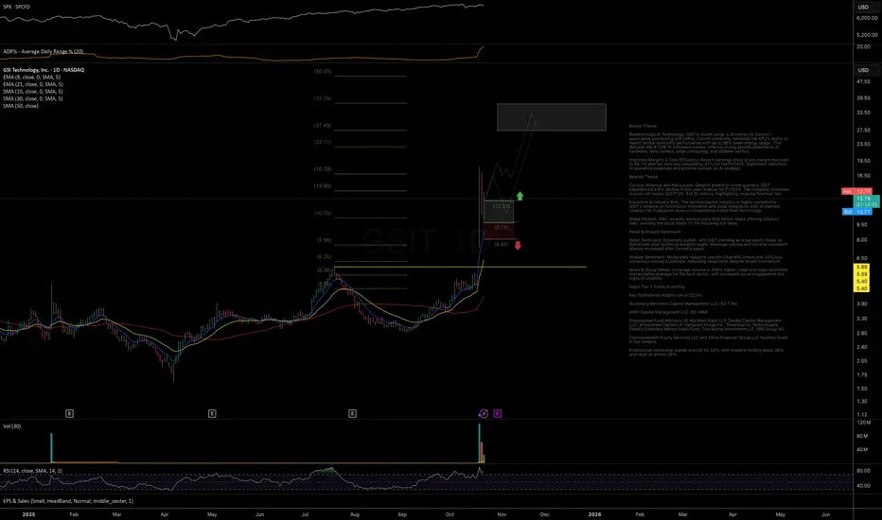
Task: Select the EMA (8, close, 0, SMA, 5) legend
Action: coord(31,77)
